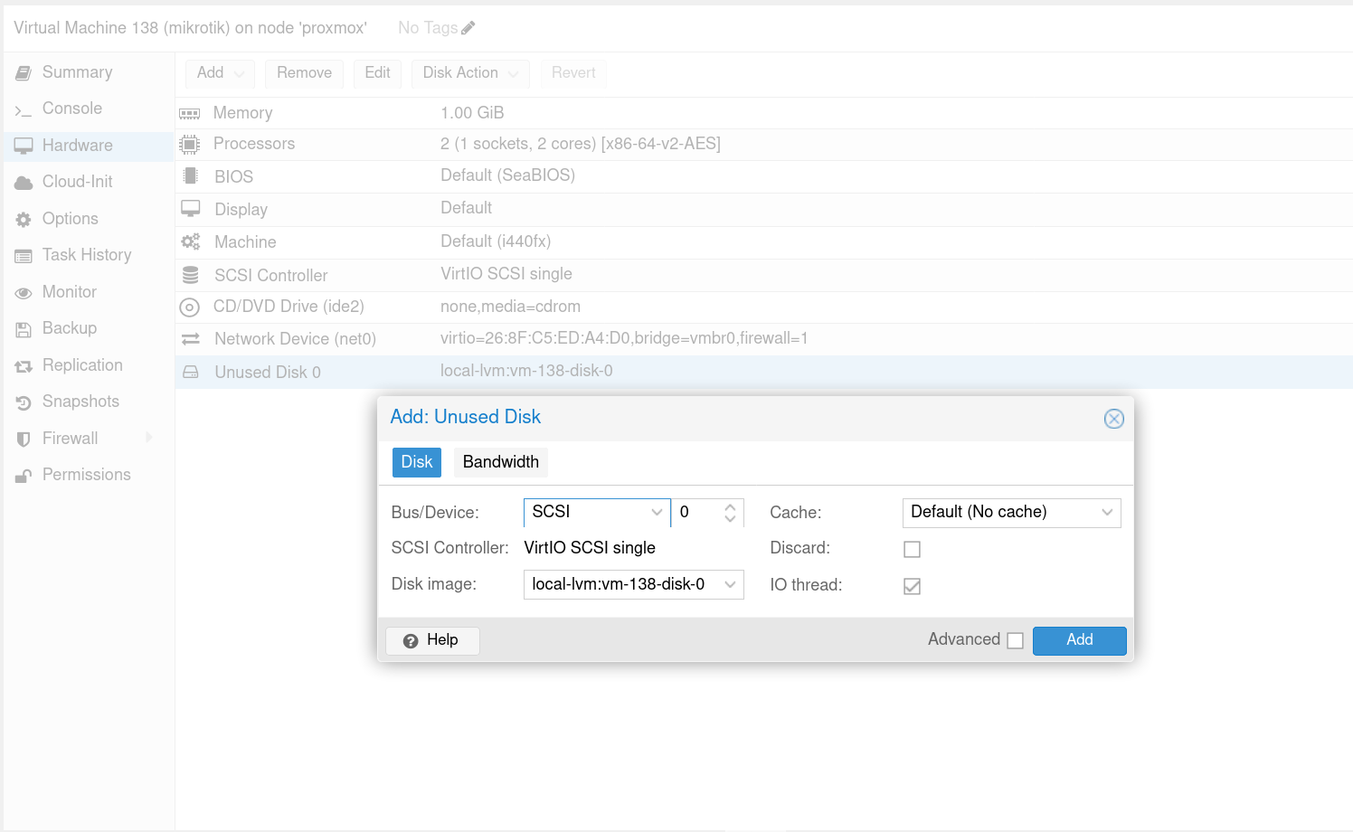The width and height of the screenshot is (1353, 832).
Task: Open Console via its terminal icon
Action: point(24,109)
